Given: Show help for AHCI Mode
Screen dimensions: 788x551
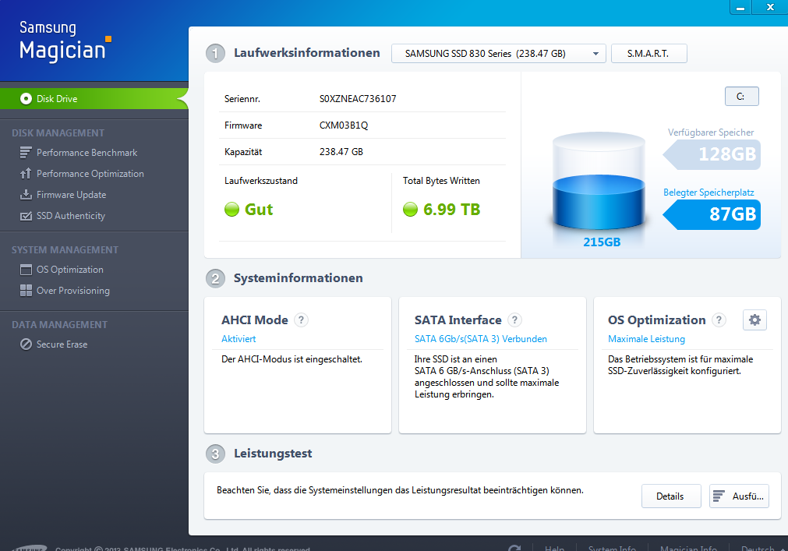Looking at the screenshot, I should coord(301,320).
